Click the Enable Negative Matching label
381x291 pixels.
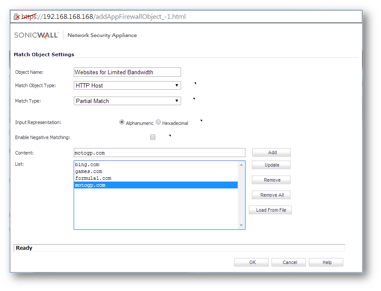click(x=42, y=137)
